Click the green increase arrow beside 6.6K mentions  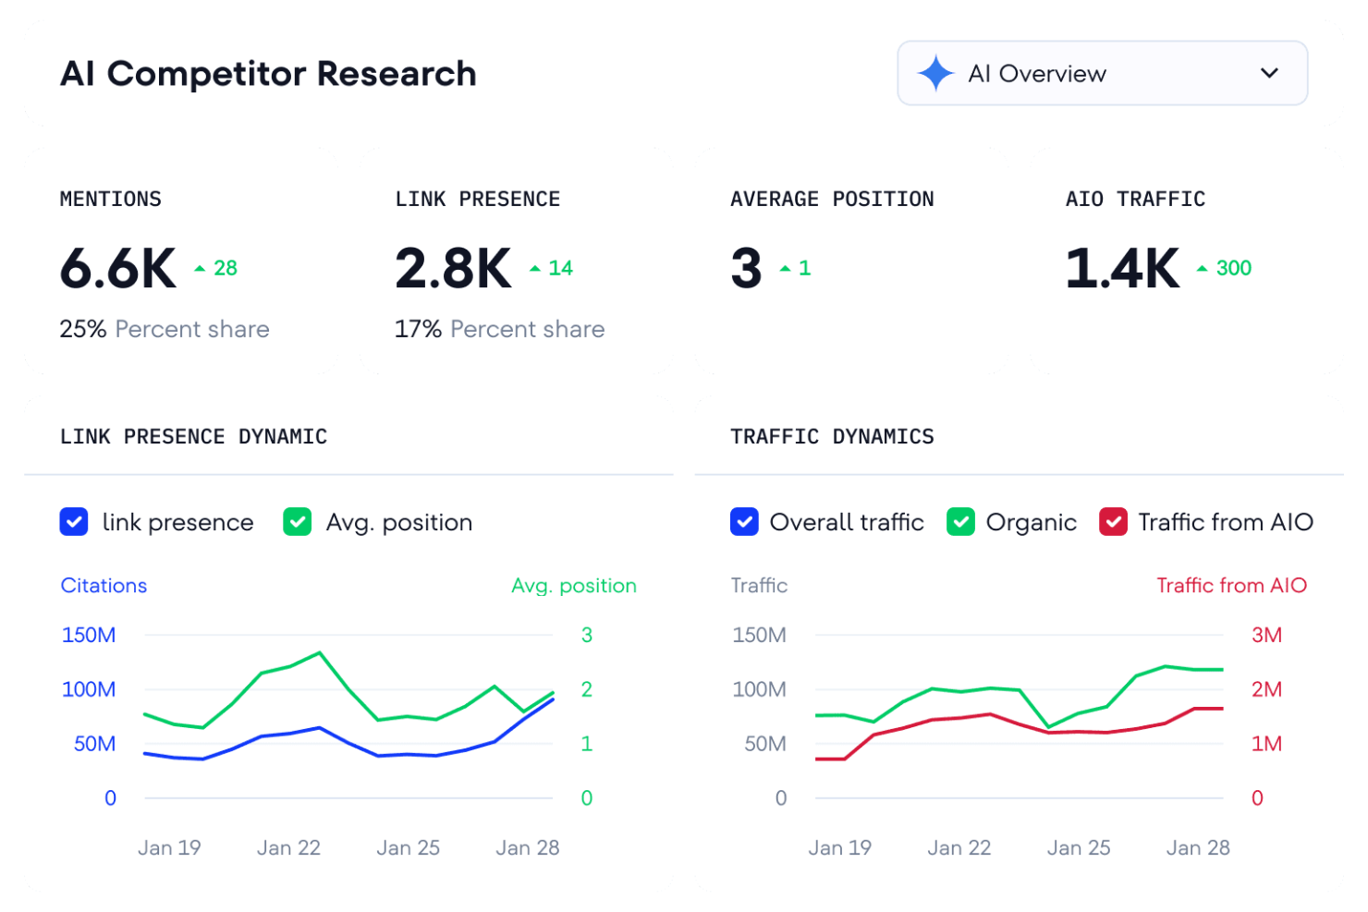201,266
